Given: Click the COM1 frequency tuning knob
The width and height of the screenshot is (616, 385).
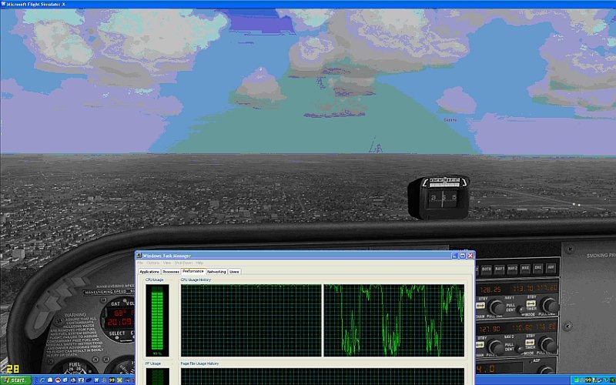Looking at the screenshot, I should (x=497, y=307).
